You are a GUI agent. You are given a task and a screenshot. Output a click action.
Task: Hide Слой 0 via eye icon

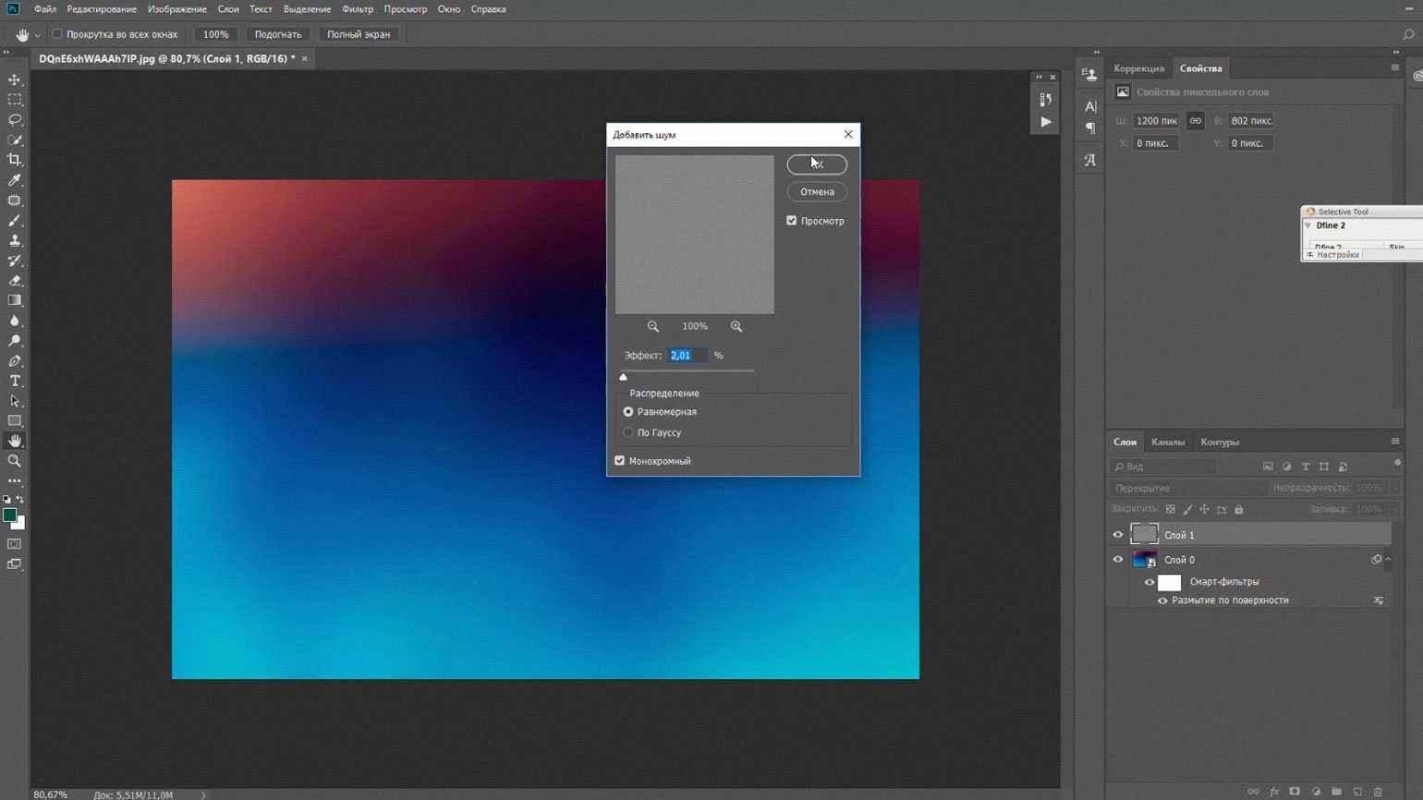(1118, 560)
